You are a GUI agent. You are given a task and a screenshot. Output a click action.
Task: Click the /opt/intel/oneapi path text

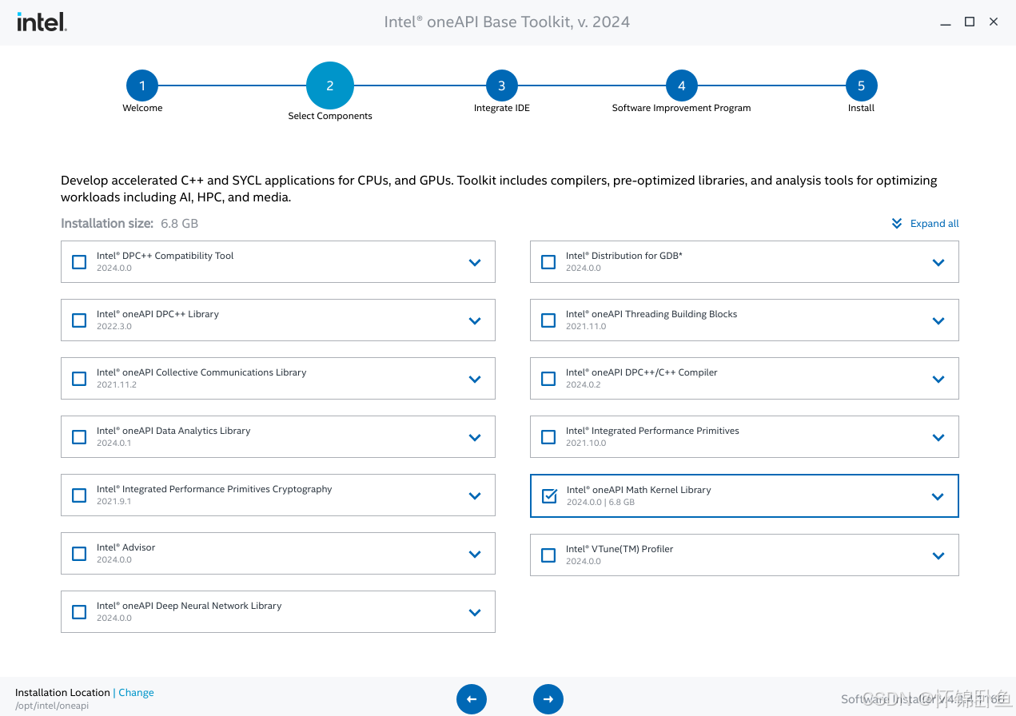point(52,706)
